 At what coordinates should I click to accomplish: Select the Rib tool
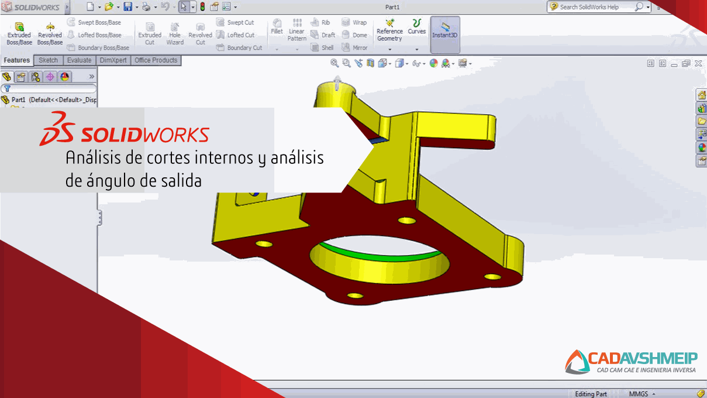point(320,22)
